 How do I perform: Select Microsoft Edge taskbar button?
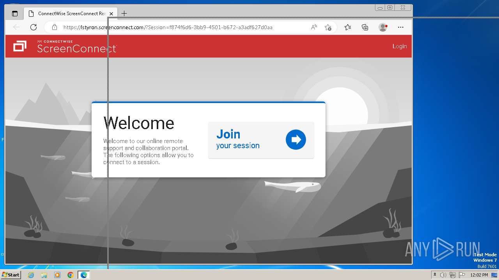84,275
